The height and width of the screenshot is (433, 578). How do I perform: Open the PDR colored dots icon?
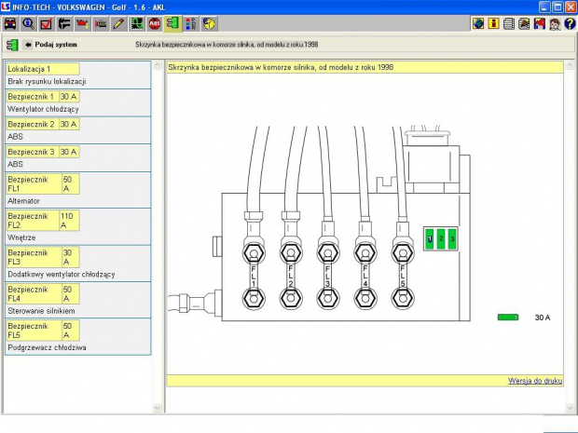pos(190,24)
